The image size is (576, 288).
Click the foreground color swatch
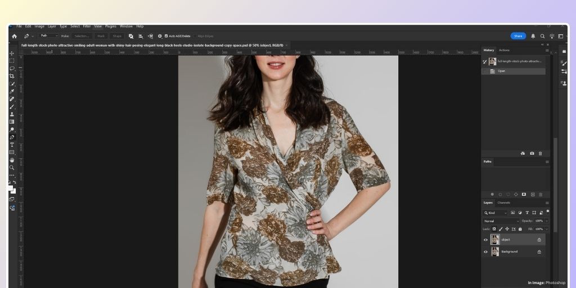(x=10, y=188)
